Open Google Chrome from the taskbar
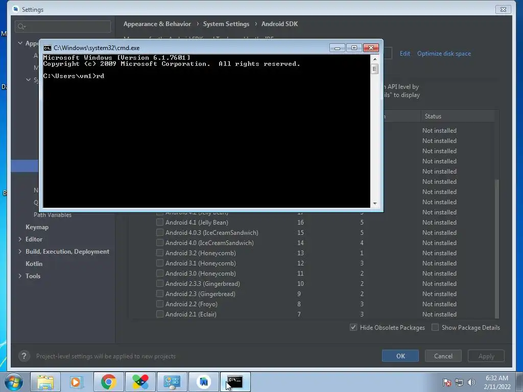The height and width of the screenshot is (392, 523). (x=108, y=382)
